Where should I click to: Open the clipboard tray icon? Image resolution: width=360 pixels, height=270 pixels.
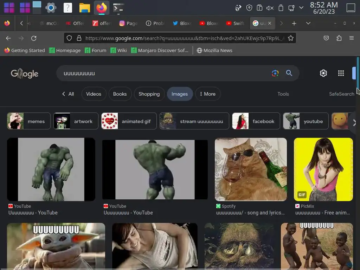pyautogui.click(x=259, y=8)
